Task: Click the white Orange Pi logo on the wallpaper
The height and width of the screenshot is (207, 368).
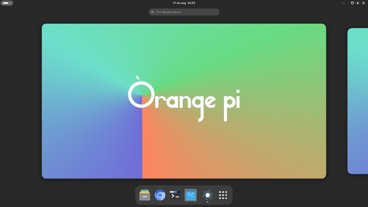Action: 184,99
